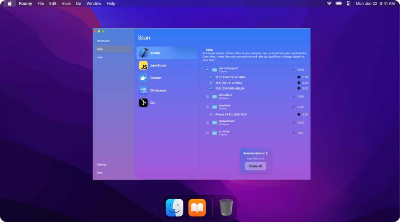Click the "Total Size: 8.3G" text
The width and height of the screenshot is (400, 222).
pyautogui.click(x=256, y=159)
